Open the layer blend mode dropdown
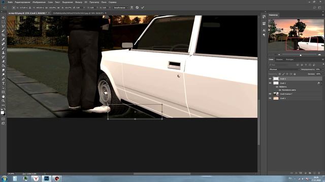This screenshot has width=325, height=182. pyautogui.click(x=284, y=69)
